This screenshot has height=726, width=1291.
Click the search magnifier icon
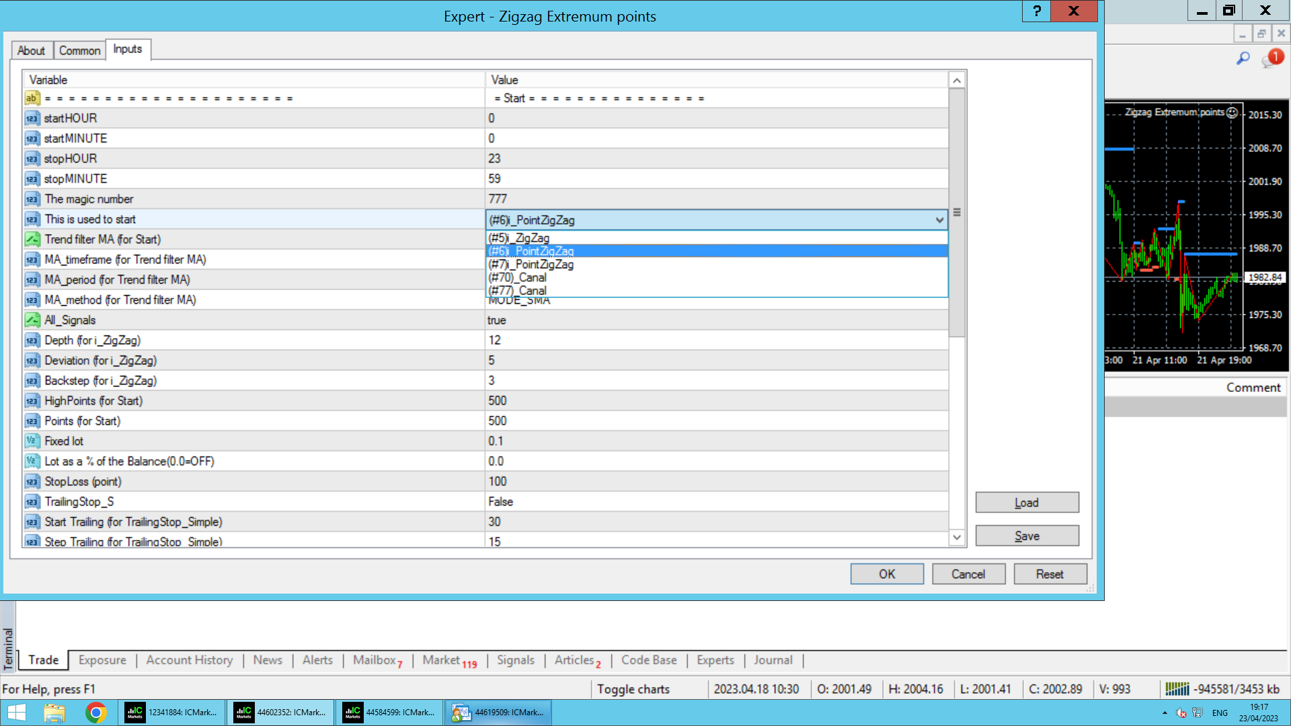coord(1243,58)
